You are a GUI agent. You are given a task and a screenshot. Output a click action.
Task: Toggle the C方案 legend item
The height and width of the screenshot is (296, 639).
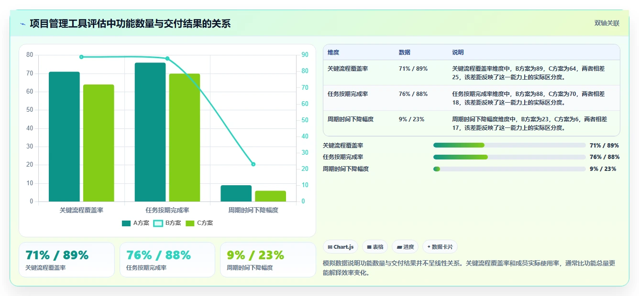coord(199,223)
